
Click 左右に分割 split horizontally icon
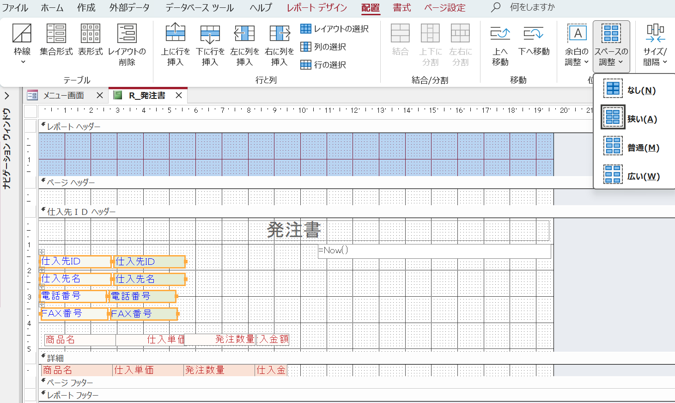461,44
